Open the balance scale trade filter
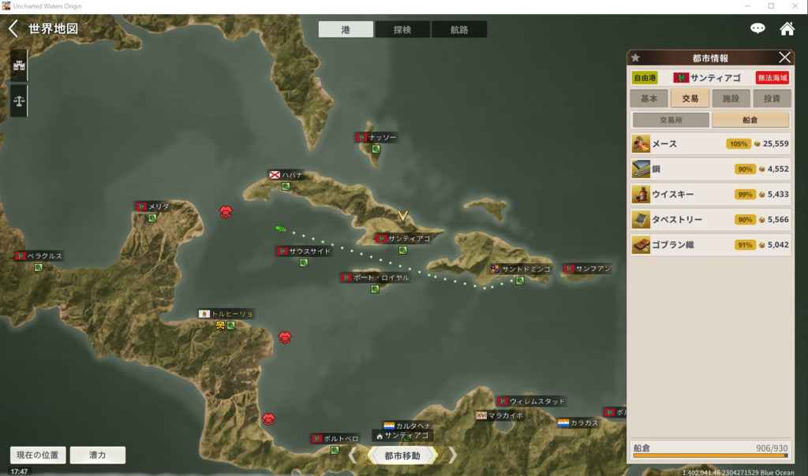The height and width of the screenshot is (476, 808). pos(19,101)
